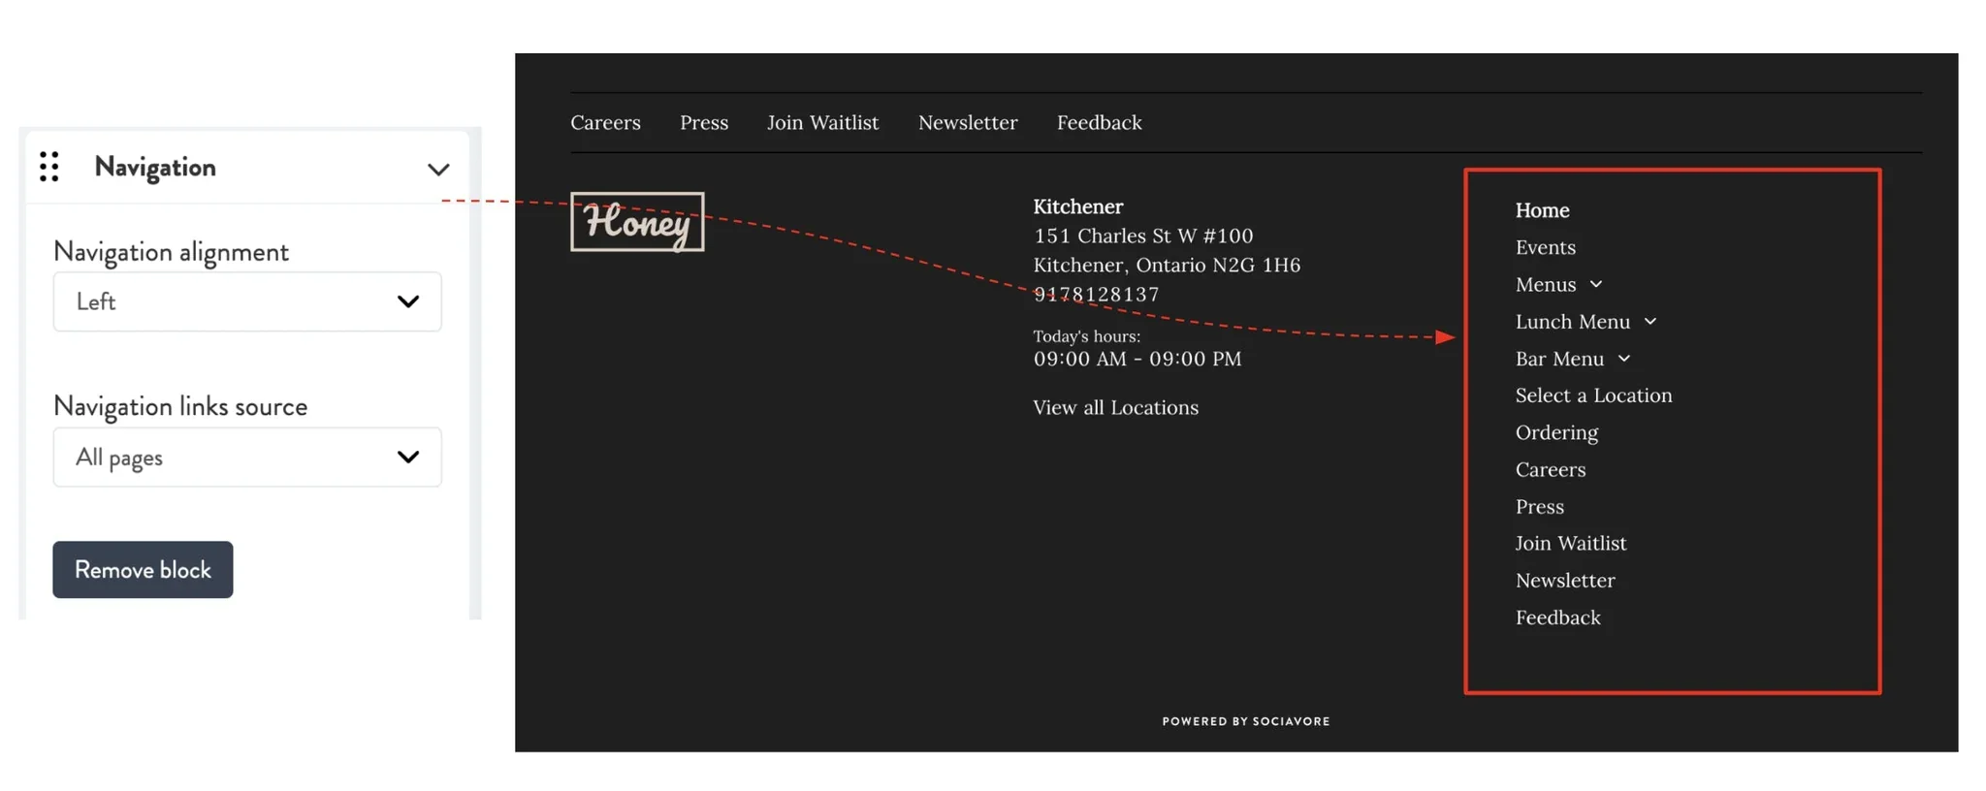Open Careers in the top footer bar
1986x791 pixels.
click(x=606, y=122)
